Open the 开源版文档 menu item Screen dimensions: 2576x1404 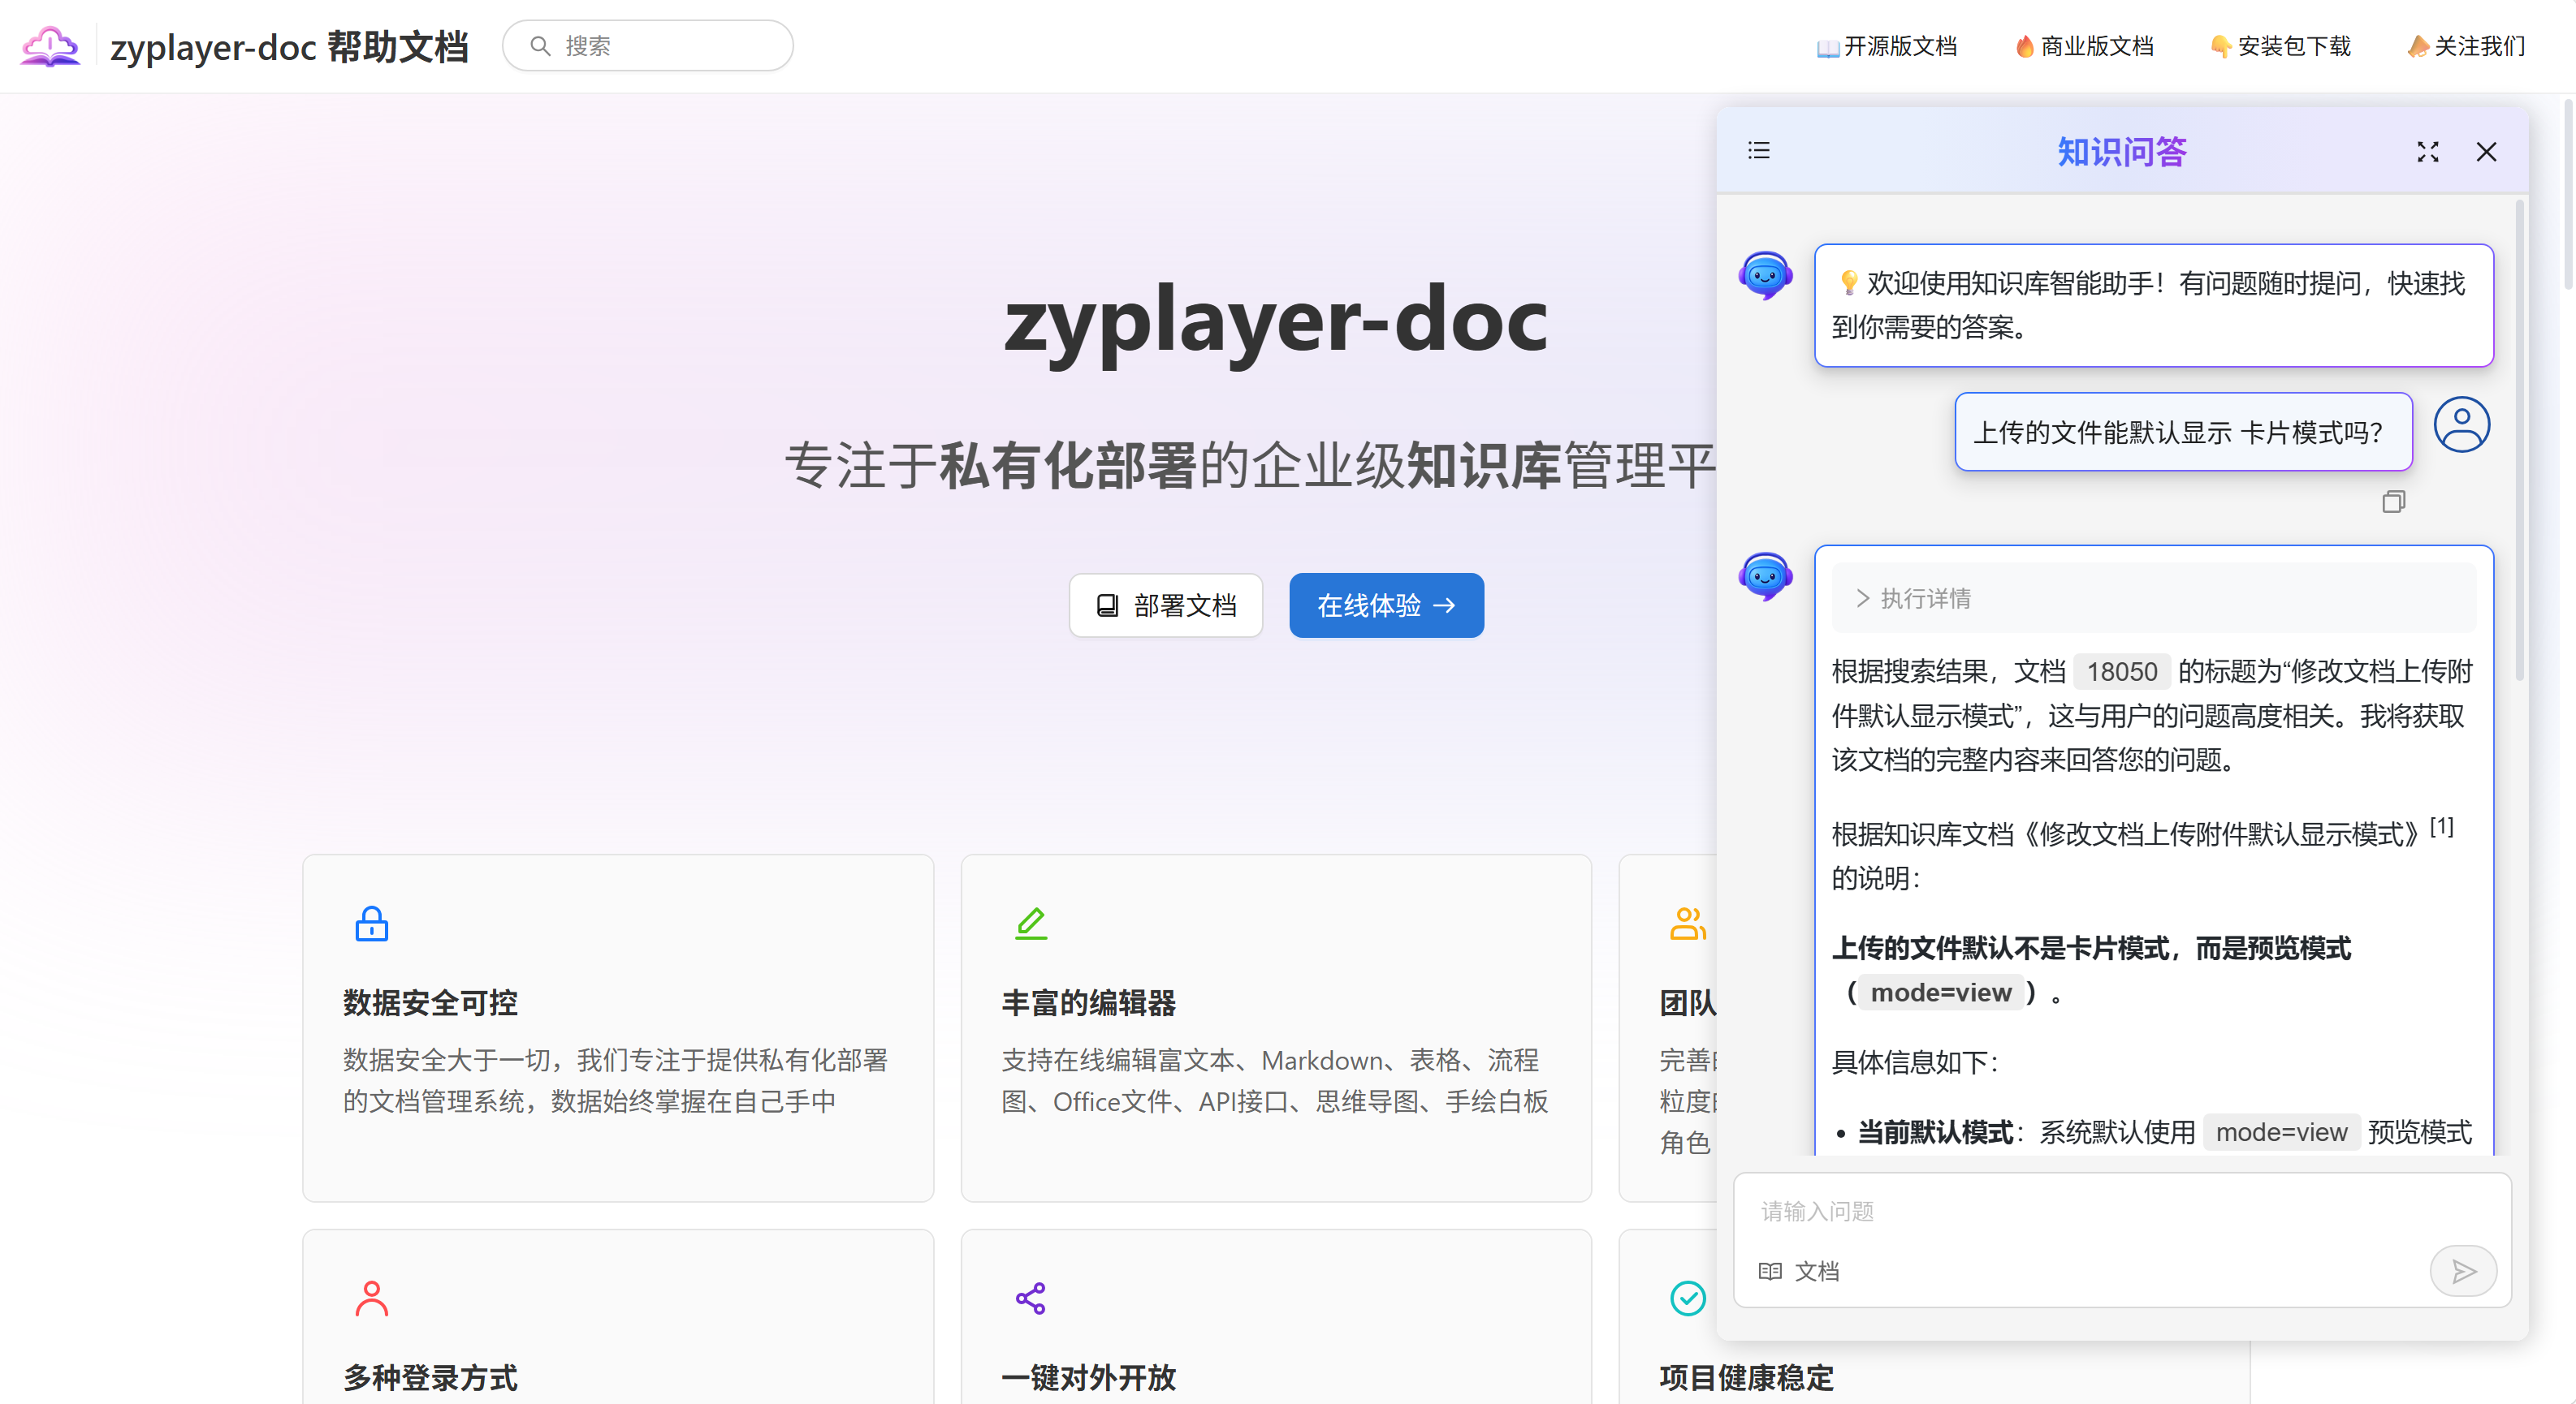pyautogui.click(x=1887, y=46)
